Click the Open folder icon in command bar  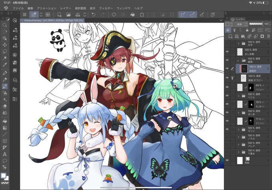click(x=68, y=14)
